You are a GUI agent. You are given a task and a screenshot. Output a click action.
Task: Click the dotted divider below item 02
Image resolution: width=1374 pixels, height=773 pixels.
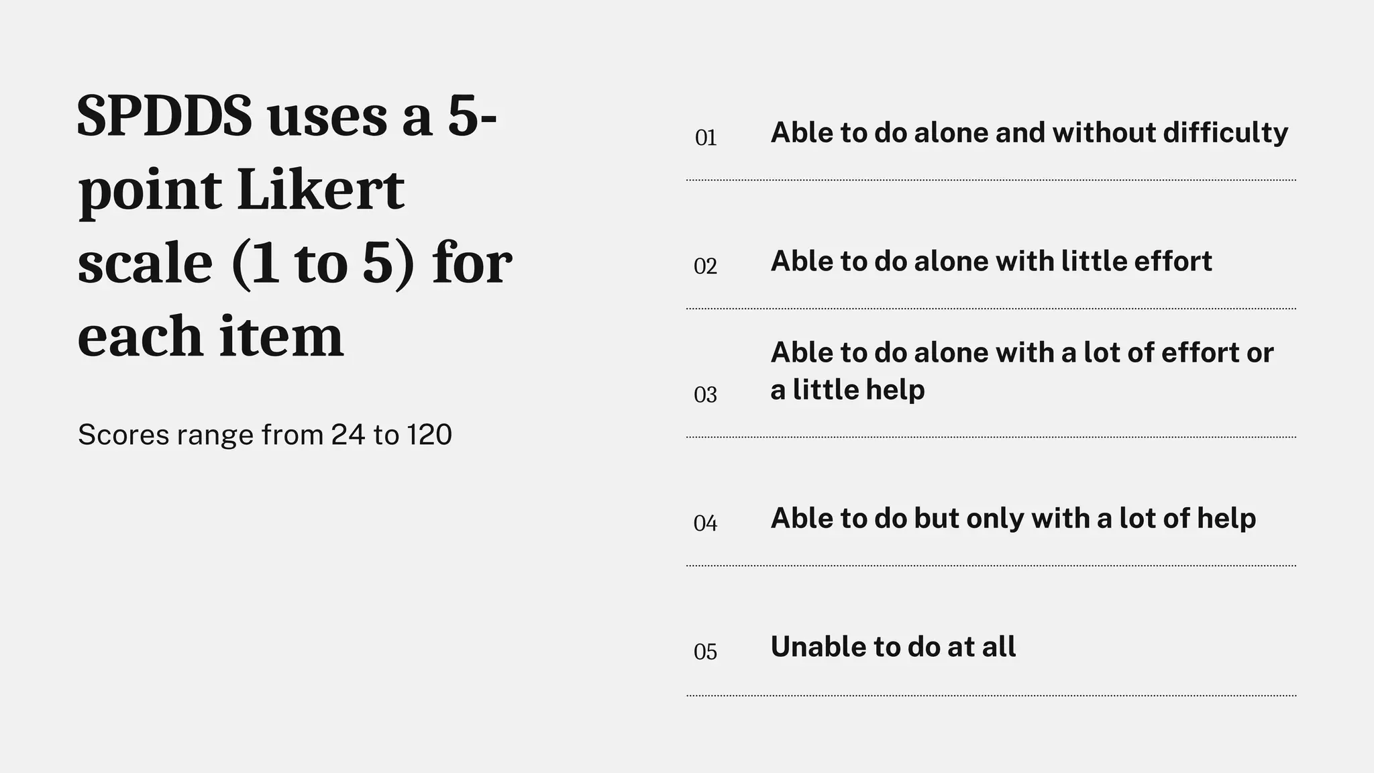coord(991,309)
